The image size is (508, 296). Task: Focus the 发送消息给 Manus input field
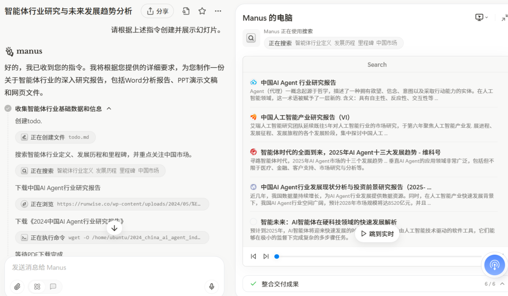(x=114, y=267)
